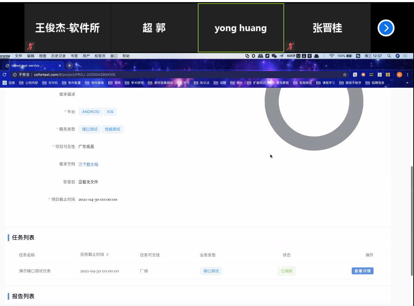Screen dimensions: 414x306
Task: Click the 下载文档 link
Action: [x=88, y=164]
